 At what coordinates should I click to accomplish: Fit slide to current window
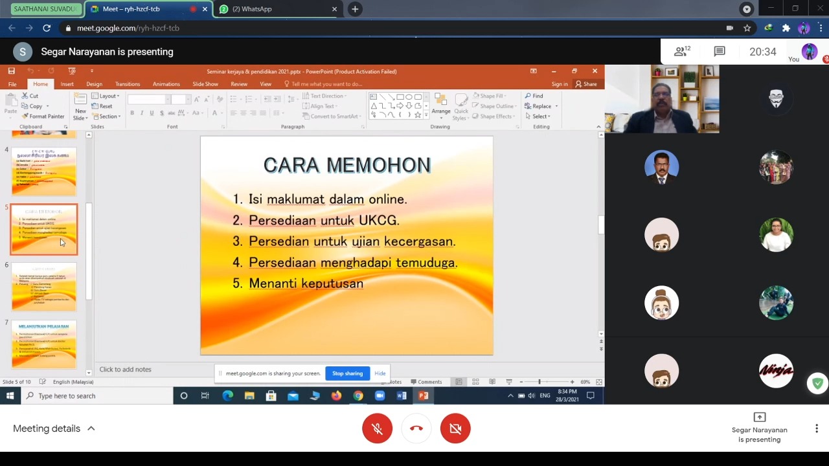[x=599, y=382]
